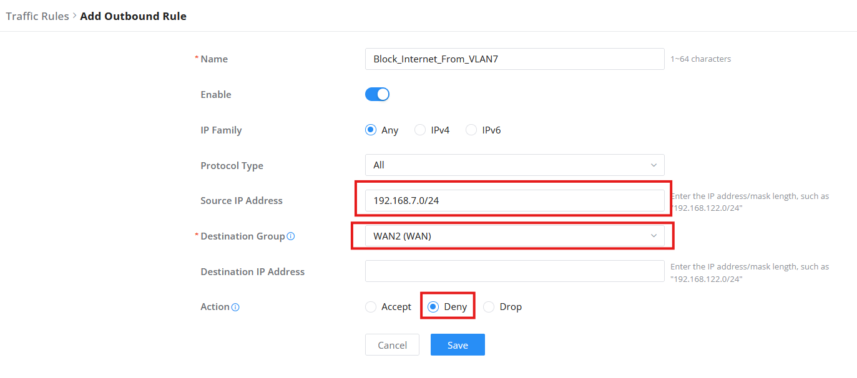The height and width of the screenshot is (378, 857).
Task: Click the Destination Group info icon
Action: pyautogui.click(x=291, y=236)
